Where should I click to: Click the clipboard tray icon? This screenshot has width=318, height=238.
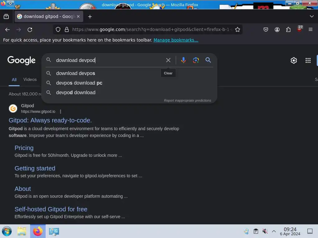[256, 231]
